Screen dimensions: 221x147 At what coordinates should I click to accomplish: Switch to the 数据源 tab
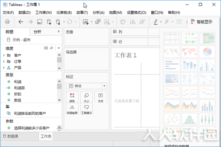pos(11,136)
